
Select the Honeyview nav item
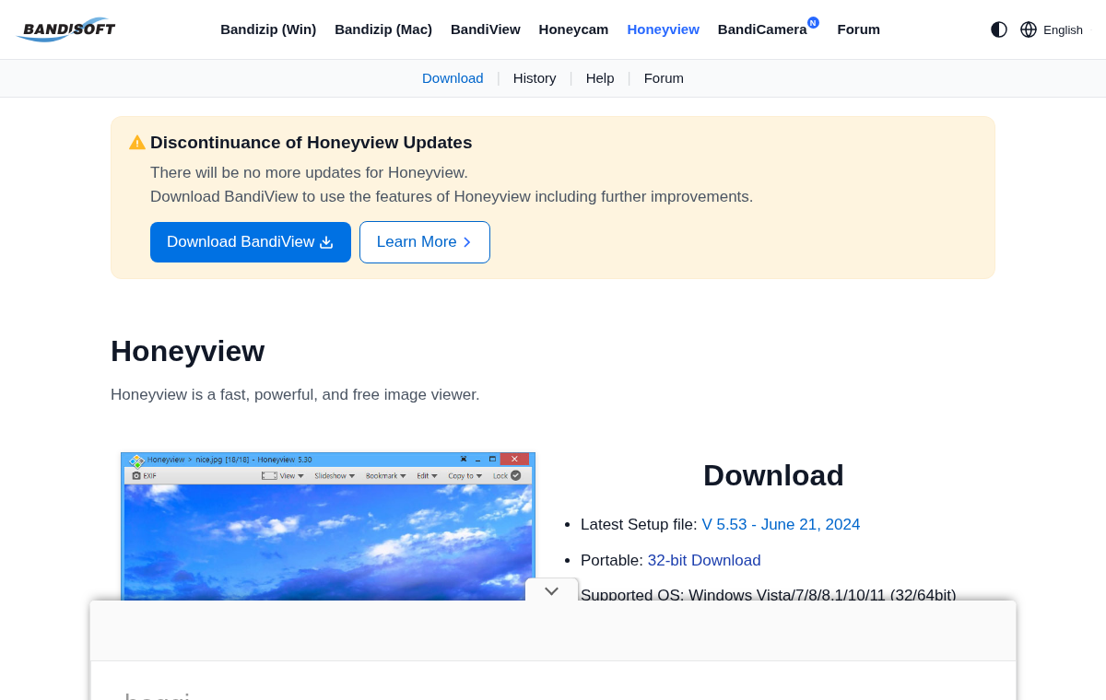664,29
